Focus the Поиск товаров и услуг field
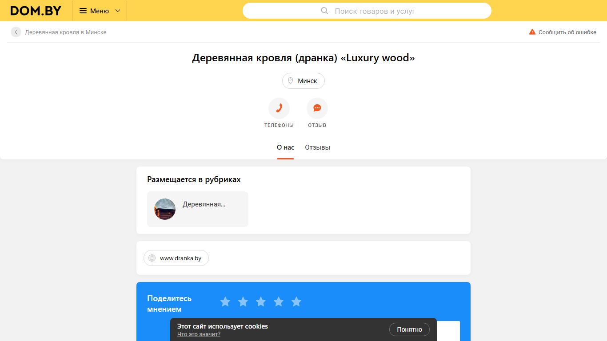This screenshot has height=341, width=607. point(367,11)
